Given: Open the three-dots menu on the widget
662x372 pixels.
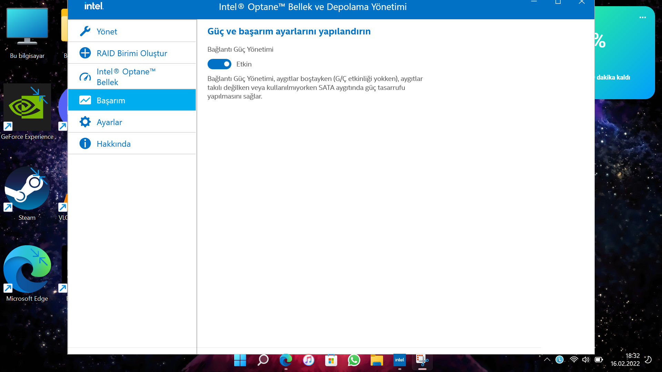Looking at the screenshot, I should pos(642,18).
